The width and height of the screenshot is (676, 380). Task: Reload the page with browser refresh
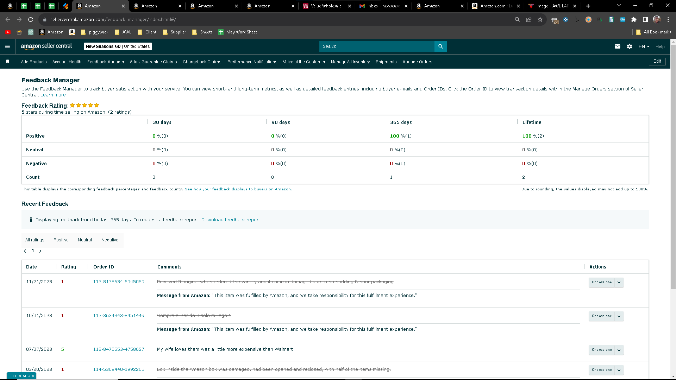tap(31, 20)
